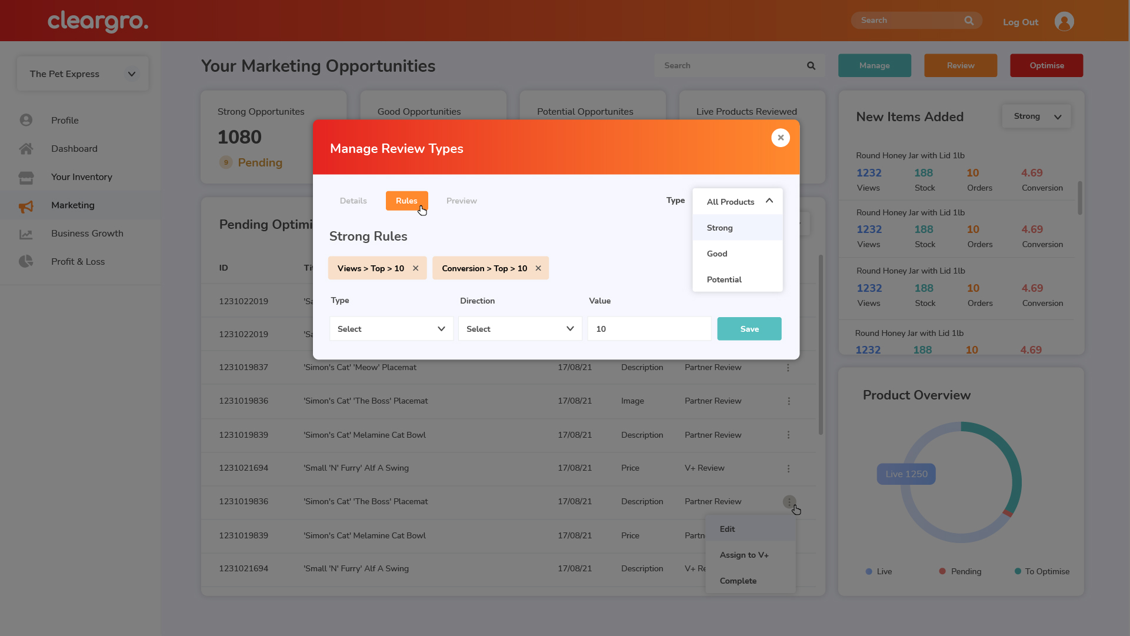The height and width of the screenshot is (636, 1130).
Task: Choose Good from the Type dropdown list
Action: [717, 254]
